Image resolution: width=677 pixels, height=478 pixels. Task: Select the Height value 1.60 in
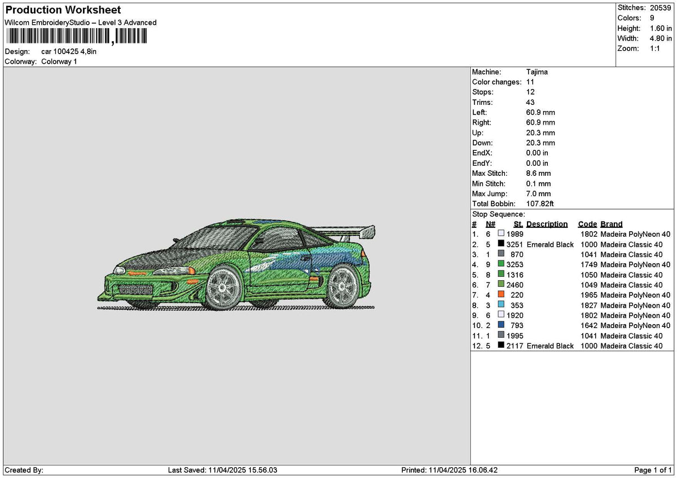coord(661,28)
